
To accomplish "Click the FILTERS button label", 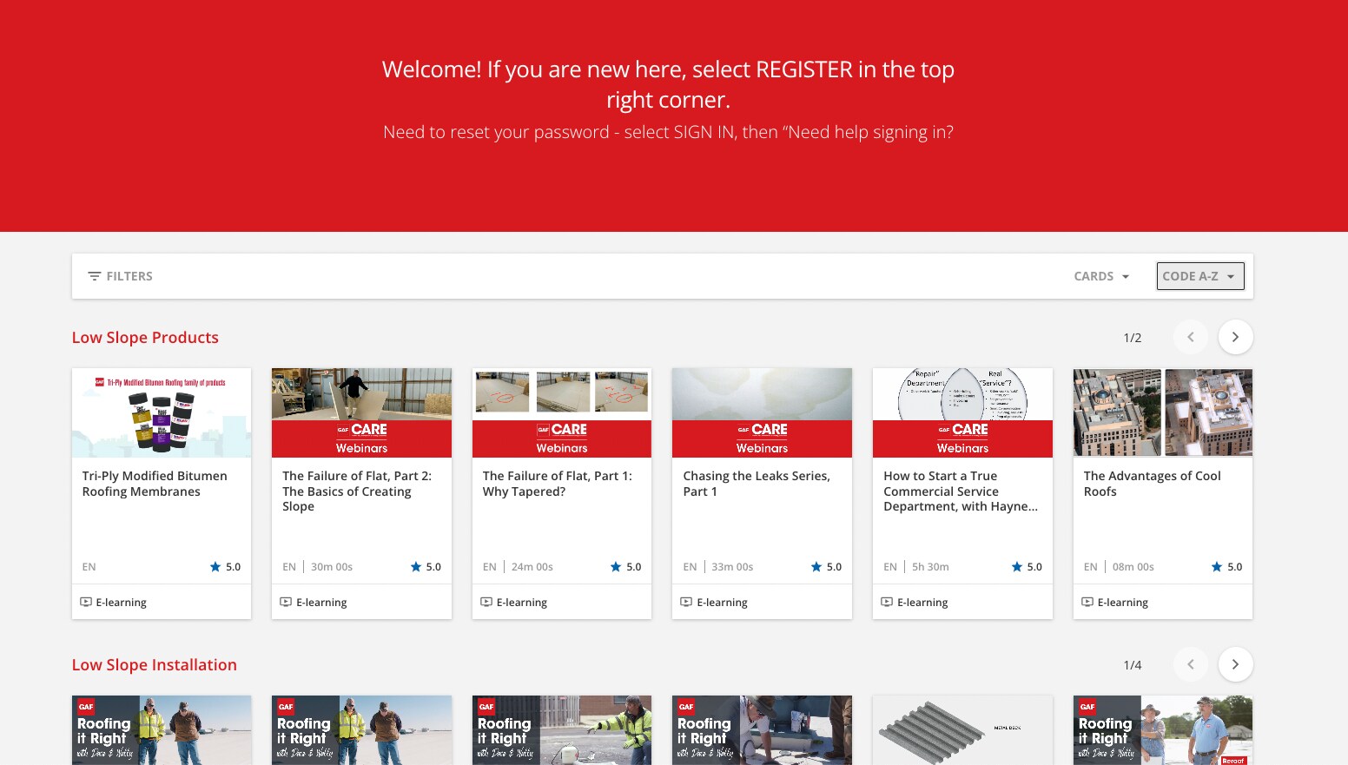I will point(129,276).
